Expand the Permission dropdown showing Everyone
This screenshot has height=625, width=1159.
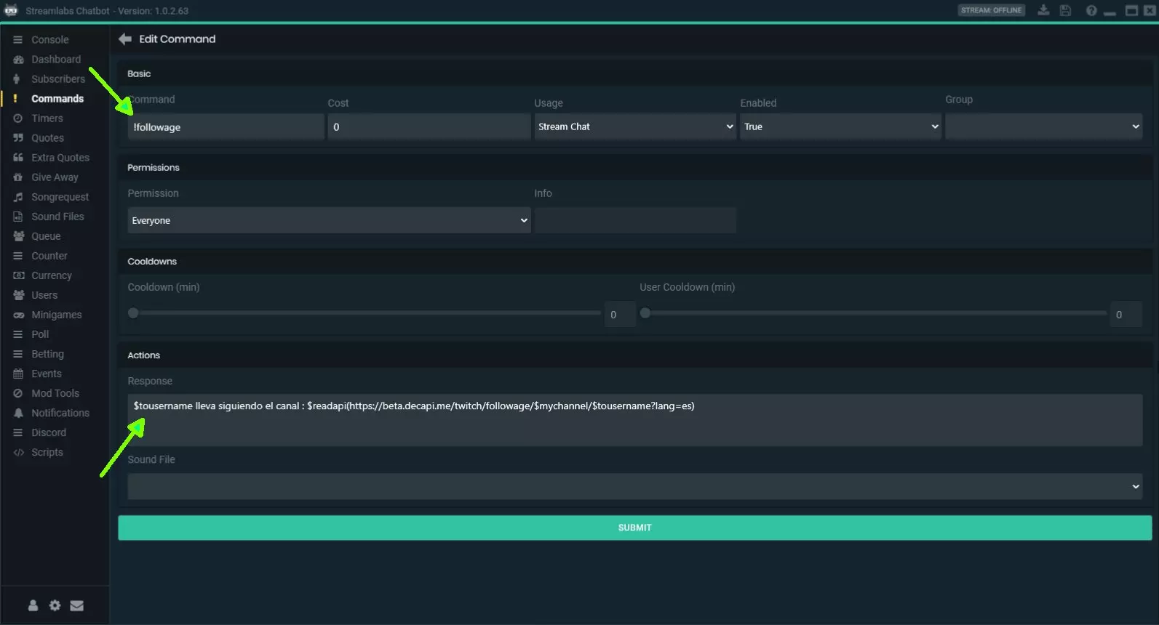click(x=329, y=220)
